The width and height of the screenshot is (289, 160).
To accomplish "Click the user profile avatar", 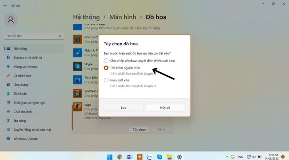I will [x=11, y=20].
